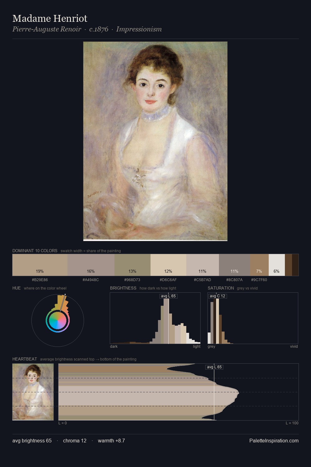Click the HUE section heading
This screenshot has width=311, height=467.
tap(16, 288)
